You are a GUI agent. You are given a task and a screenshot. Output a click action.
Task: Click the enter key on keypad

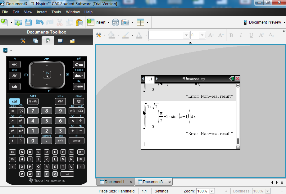pyautogui.click(x=76, y=141)
